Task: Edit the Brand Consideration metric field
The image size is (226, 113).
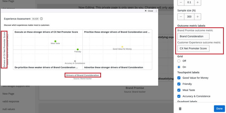Action: [193, 36]
